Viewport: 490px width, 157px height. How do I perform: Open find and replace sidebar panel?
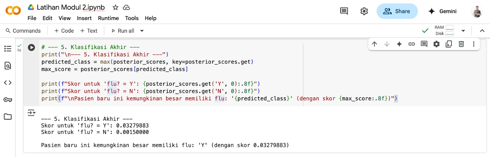8,66
